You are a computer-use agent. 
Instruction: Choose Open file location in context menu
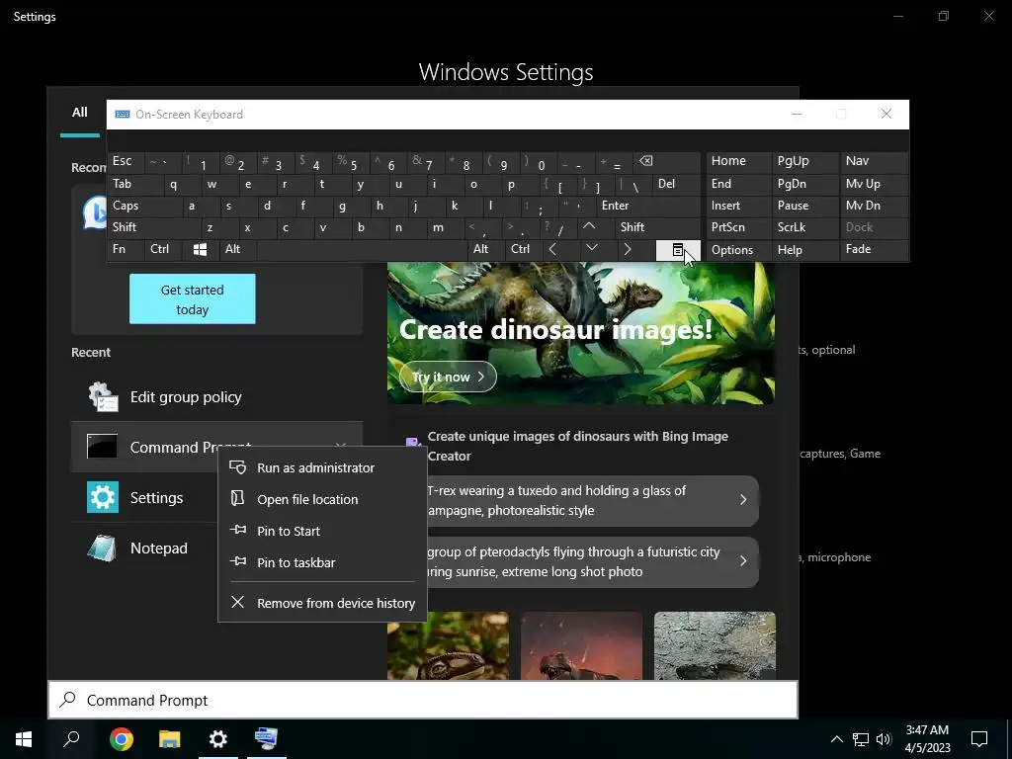click(x=323, y=499)
